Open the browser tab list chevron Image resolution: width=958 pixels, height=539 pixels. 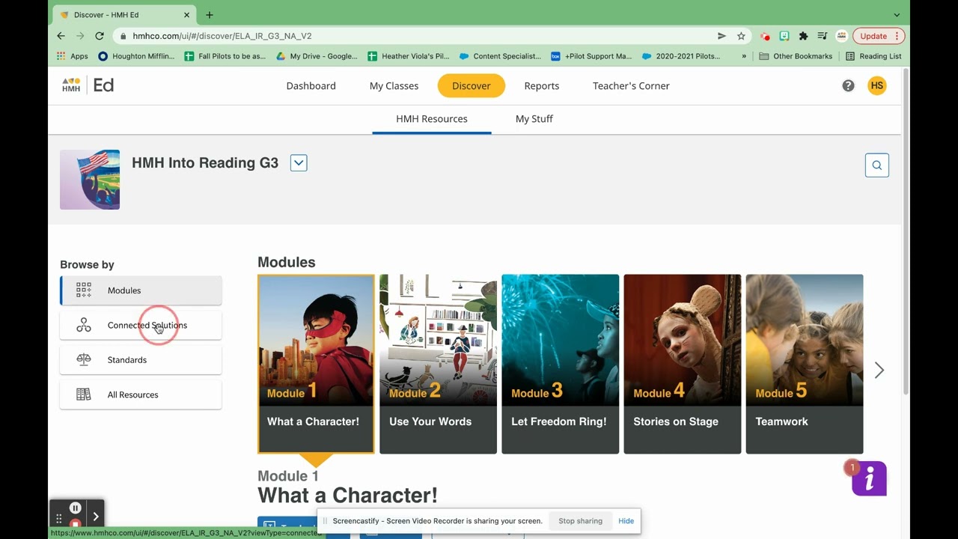coord(897,15)
